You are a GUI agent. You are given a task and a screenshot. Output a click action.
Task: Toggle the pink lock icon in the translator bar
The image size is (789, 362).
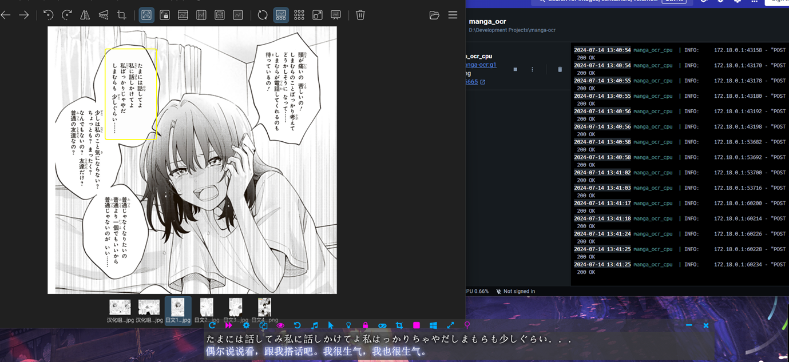tap(365, 325)
